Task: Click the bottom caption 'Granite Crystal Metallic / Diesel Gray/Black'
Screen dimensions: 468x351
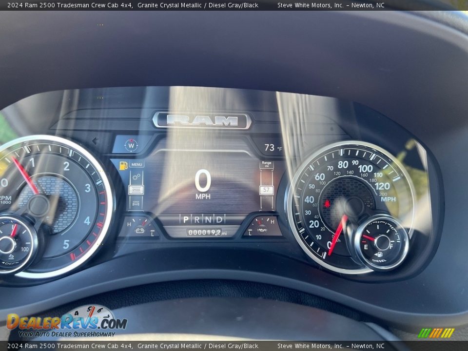Action: pyautogui.click(x=198, y=346)
